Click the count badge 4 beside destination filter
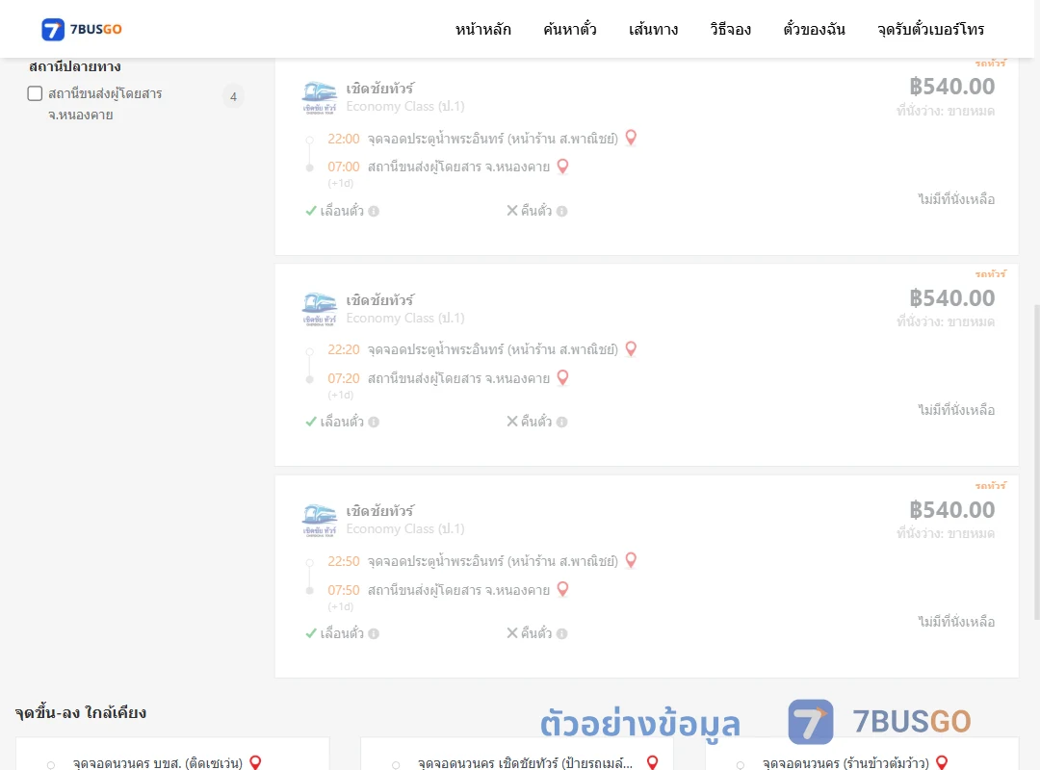 [233, 97]
